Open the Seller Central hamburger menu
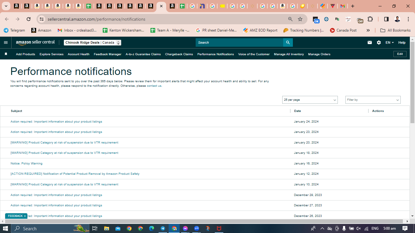This screenshot has width=415, height=233. [6, 42]
